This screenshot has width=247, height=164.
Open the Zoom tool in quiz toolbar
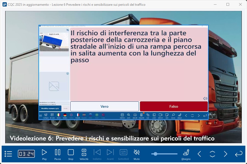(x=129, y=115)
